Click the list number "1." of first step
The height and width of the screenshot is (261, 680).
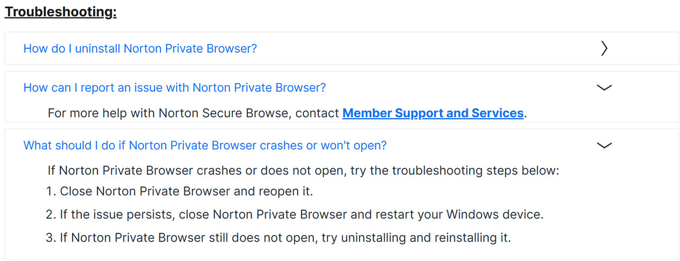pos(51,192)
